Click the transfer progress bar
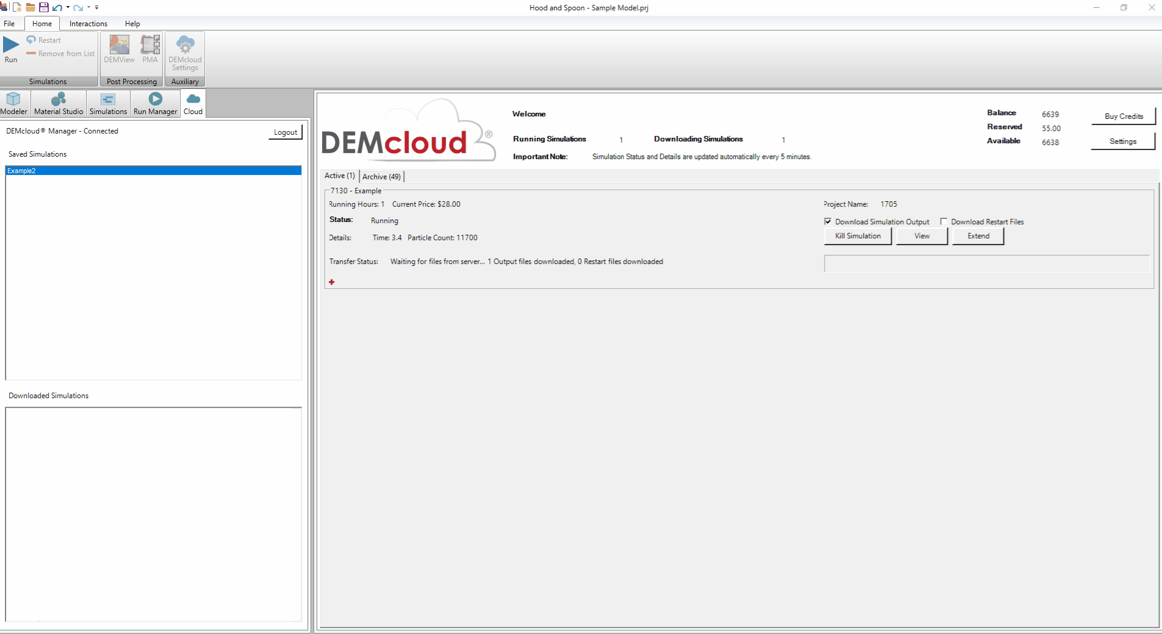Screen dimensions: 1162x634 pyautogui.click(x=986, y=263)
